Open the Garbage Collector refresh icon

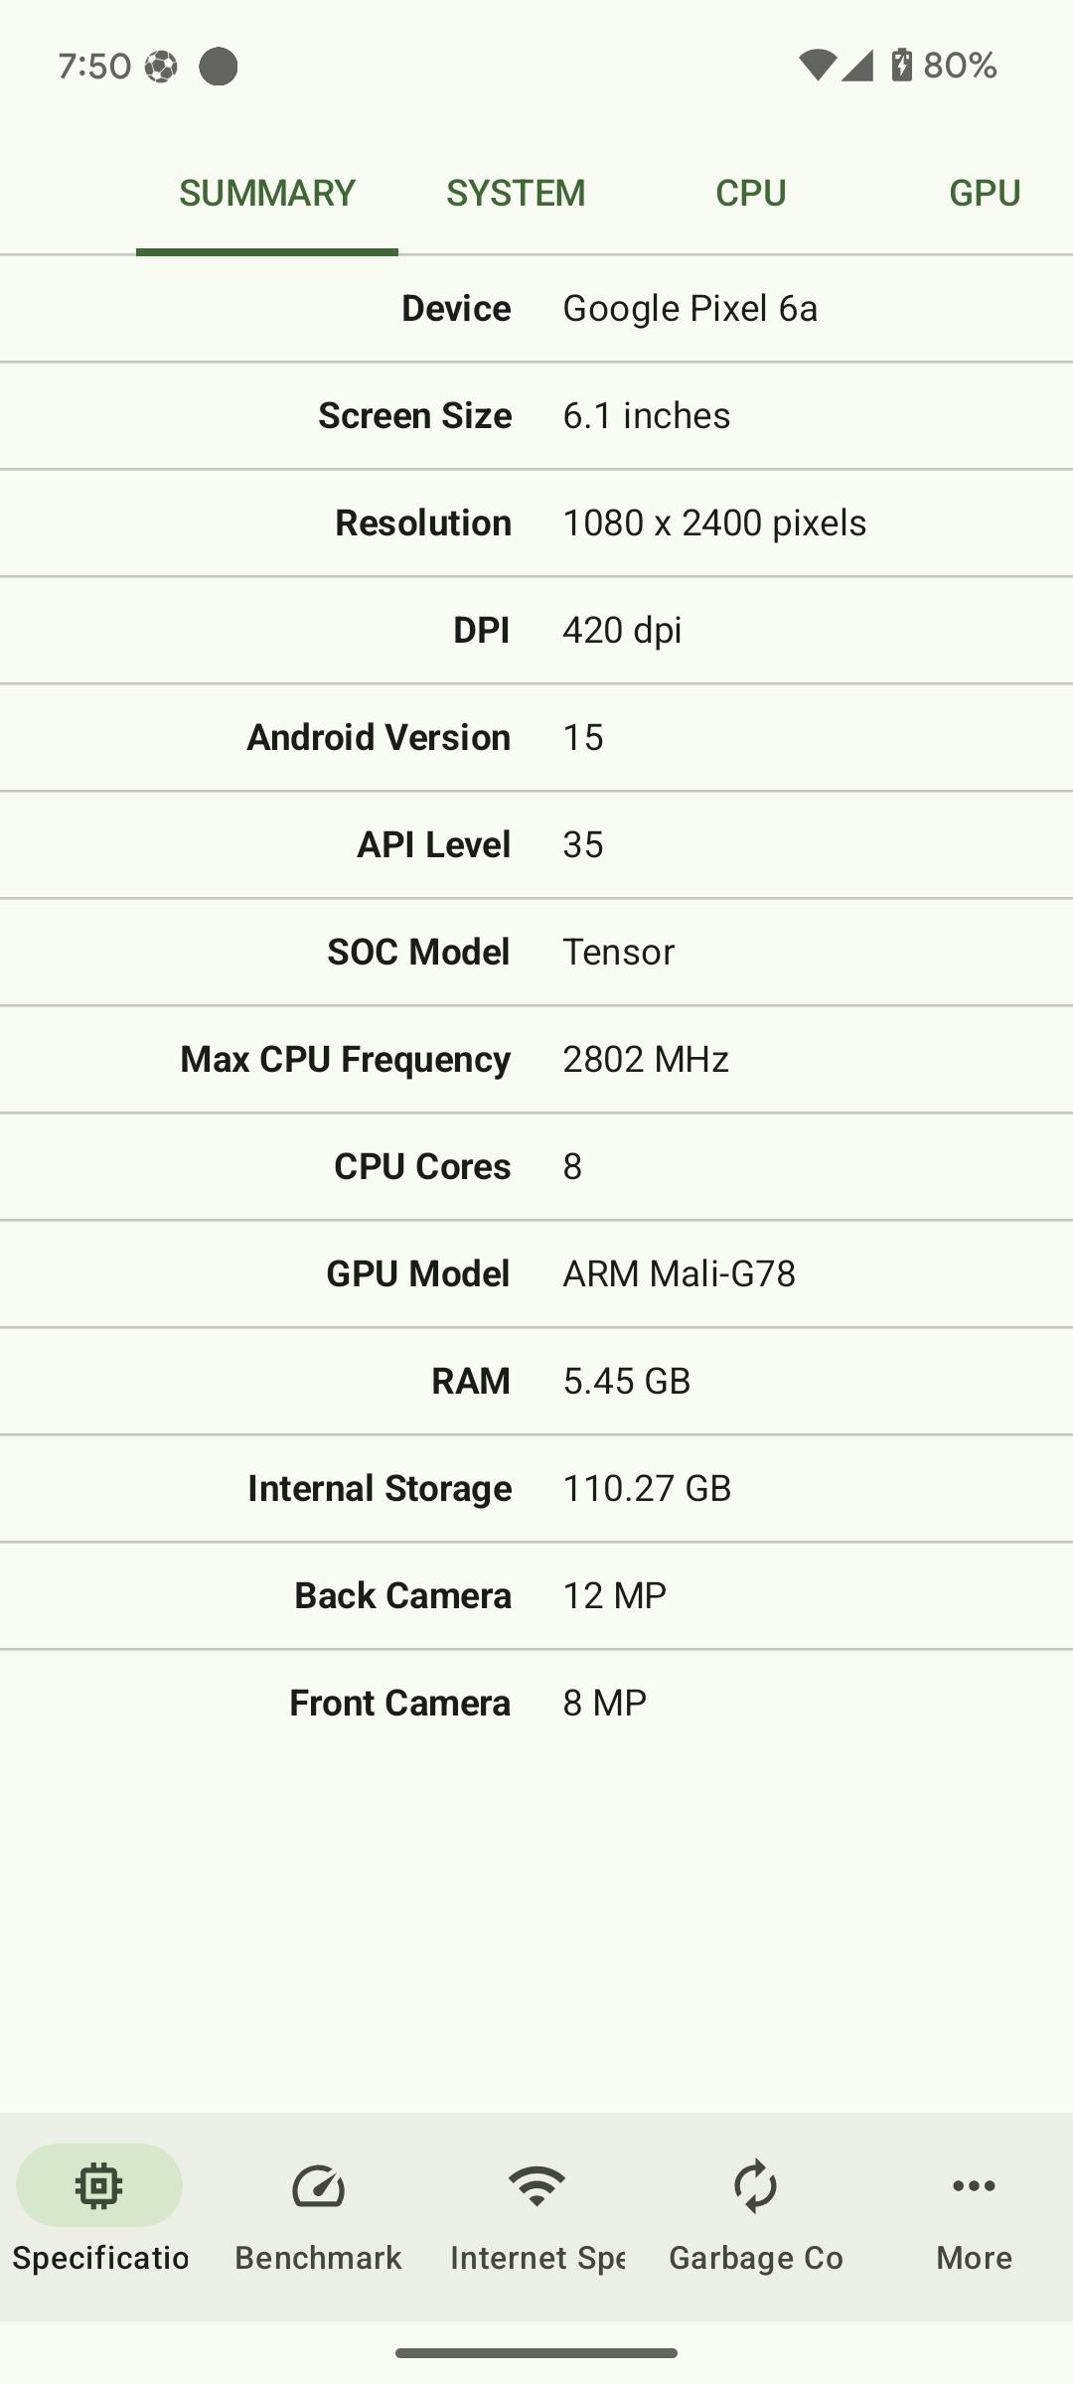point(755,2185)
